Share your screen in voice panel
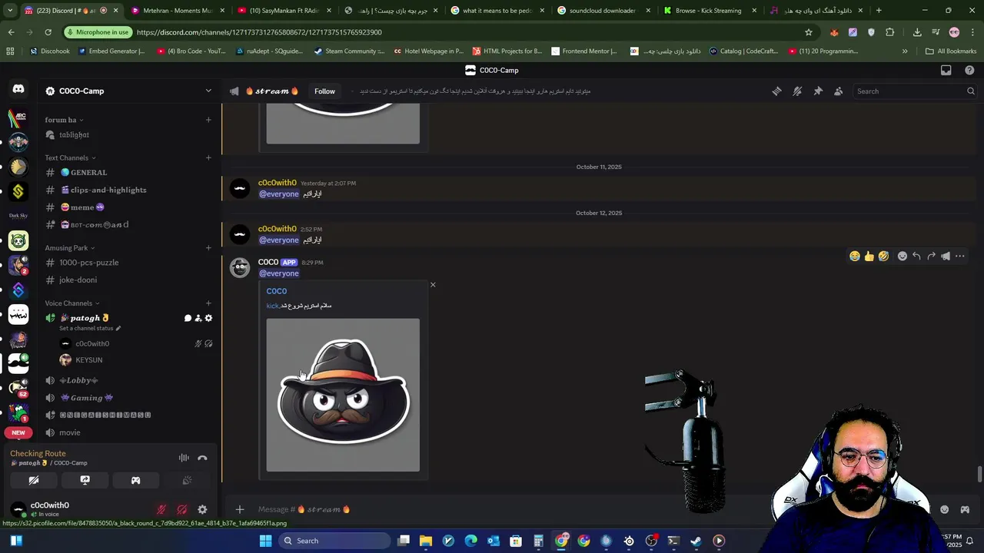Screen dimensions: 984x553 click(x=85, y=480)
